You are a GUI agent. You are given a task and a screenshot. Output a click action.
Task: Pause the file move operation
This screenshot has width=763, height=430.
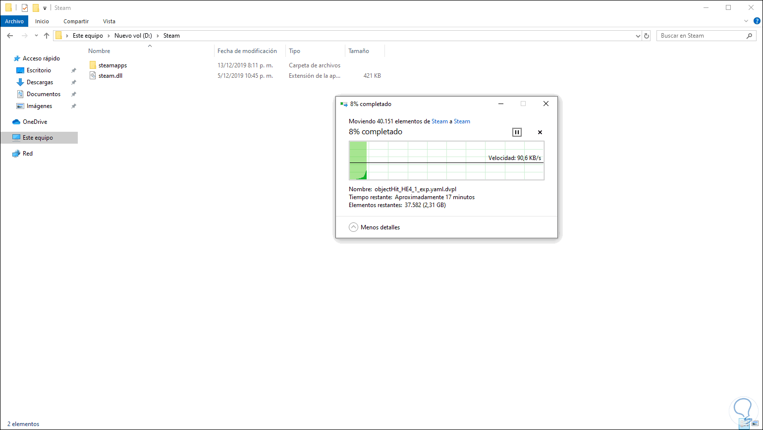tap(517, 132)
